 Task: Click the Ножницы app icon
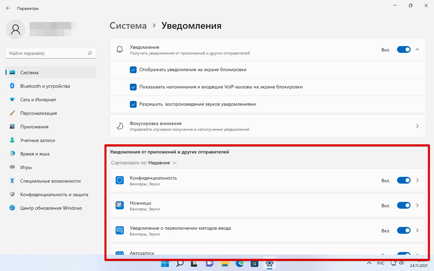tap(120, 205)
